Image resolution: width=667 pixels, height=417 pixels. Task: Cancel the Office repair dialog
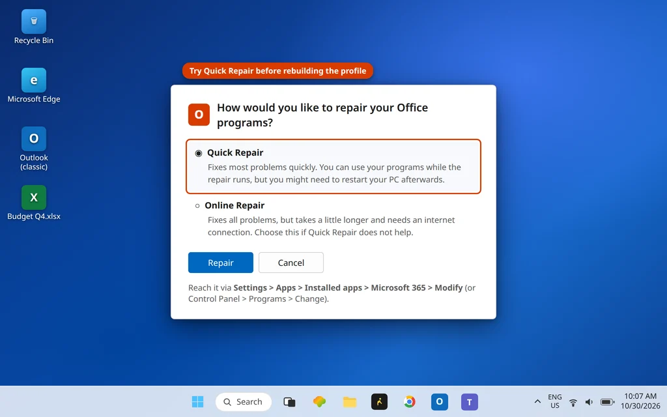(291, 263)
